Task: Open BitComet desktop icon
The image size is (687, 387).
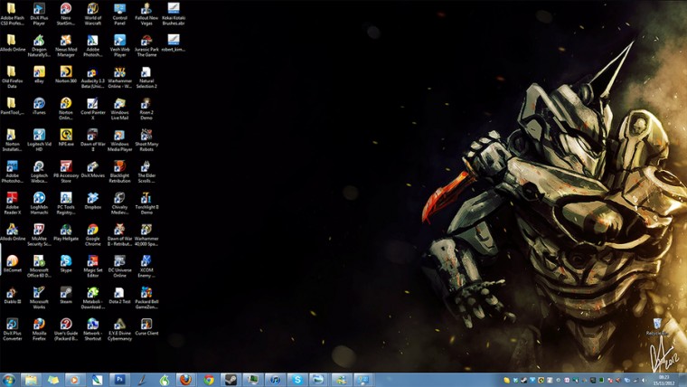Action: click(x=13, y=264)
